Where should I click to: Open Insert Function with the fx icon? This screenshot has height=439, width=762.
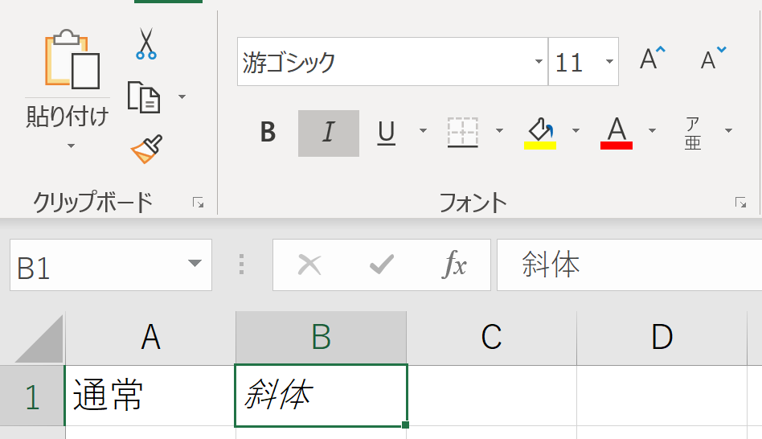[x=454, y=264]
